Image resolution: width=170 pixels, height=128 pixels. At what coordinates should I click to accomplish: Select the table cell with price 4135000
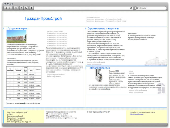pos(31,99)
